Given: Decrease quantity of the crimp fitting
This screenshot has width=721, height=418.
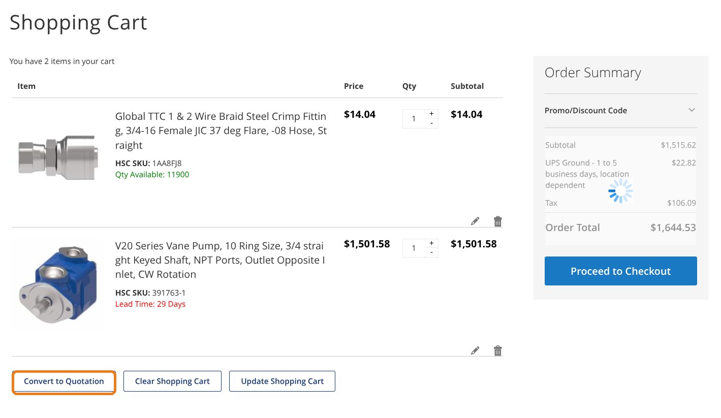Looking at the screenshot, I should [431, 123].
